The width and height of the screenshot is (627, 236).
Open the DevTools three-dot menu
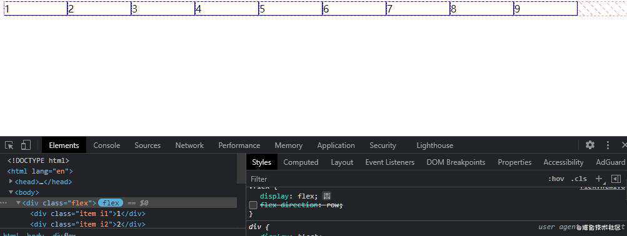[x=608, y=145]
